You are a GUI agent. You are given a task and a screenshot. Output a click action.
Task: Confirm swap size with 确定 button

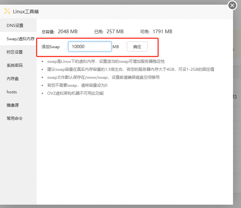(x=137, y=47)
